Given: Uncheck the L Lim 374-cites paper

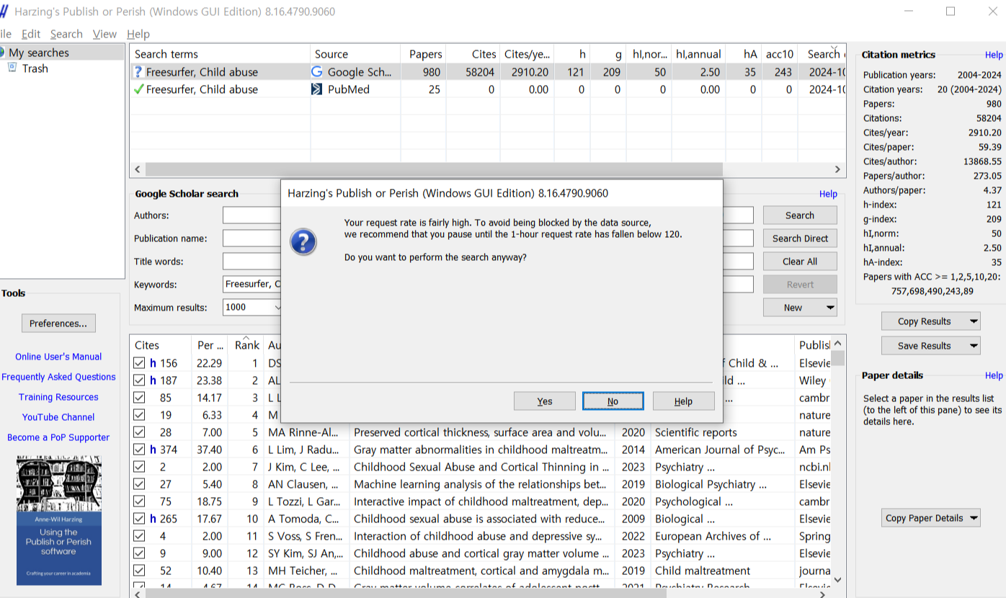Looking at the screenshot, I should tap(140, 450).
